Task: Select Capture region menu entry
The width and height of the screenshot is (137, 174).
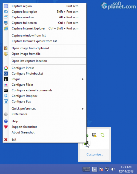Action: point(45,6)
